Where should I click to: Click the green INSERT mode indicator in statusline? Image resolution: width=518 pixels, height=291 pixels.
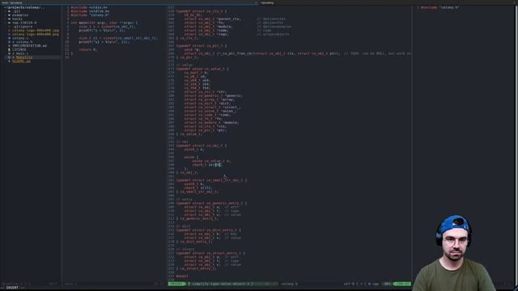(x=176, y=284)
